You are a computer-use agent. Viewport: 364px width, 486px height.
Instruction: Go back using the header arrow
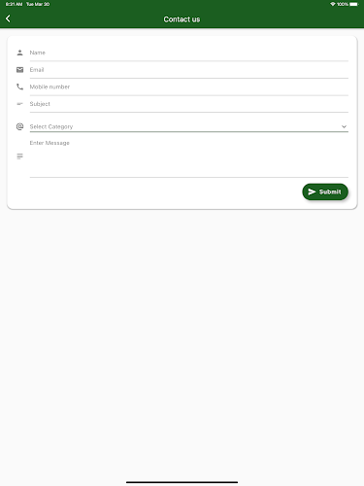(x=8, y=18)
